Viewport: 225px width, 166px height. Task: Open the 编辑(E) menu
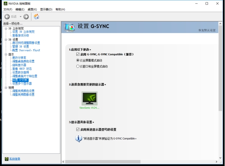click(20, 9)
